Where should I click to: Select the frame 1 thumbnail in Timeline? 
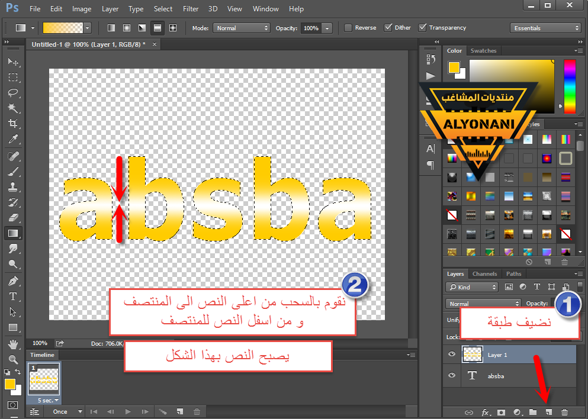coord(44,381)
